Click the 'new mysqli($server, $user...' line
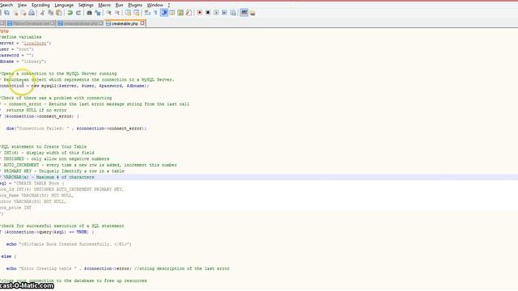Viewport: 518px width, 291px height. (x=74, y=86)
